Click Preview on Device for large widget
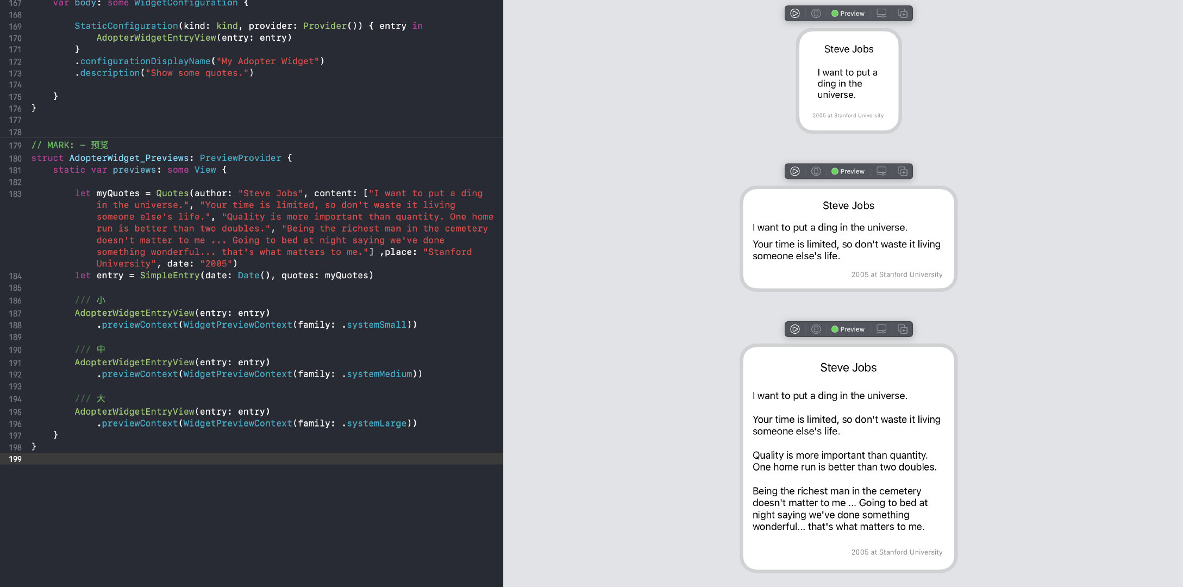 tap(816, 329)
